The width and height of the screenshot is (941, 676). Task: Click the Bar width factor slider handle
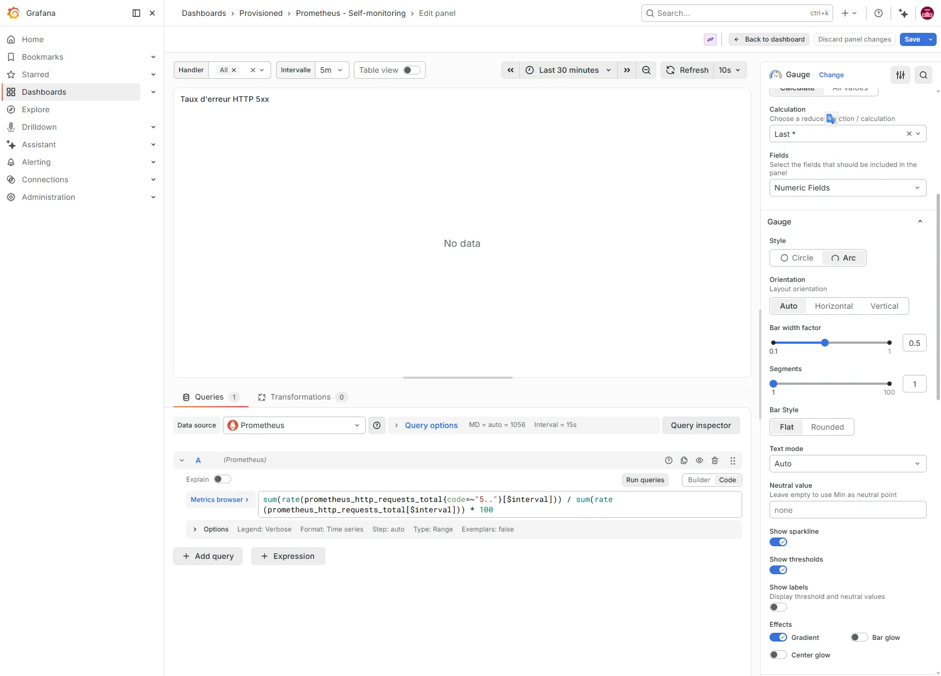coord(825,343)
